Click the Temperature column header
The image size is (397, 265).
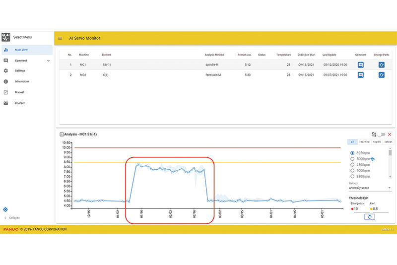point(283,55)
